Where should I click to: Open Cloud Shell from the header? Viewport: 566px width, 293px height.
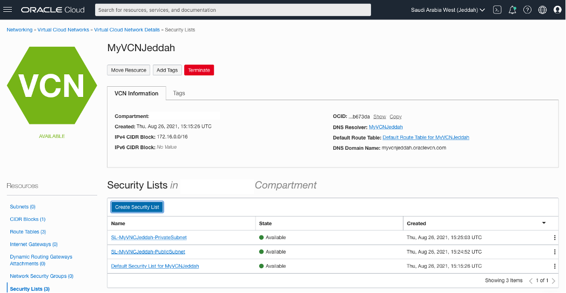pos(497,10)
